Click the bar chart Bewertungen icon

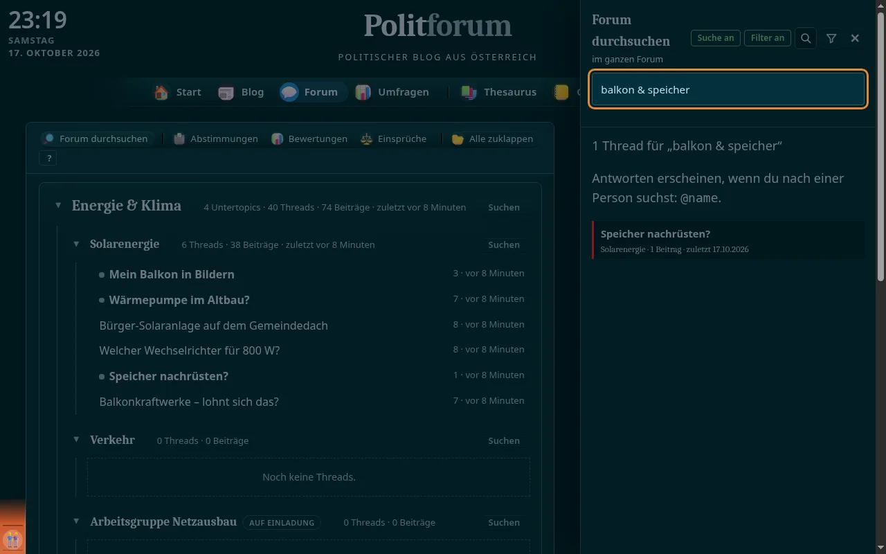[x=278, y=138]
